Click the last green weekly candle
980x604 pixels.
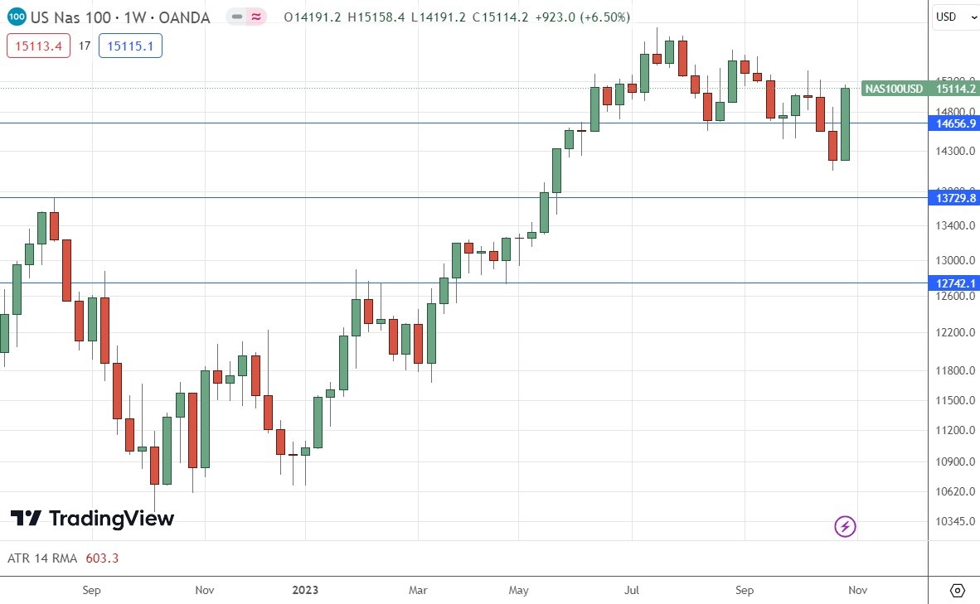point(845,124)
